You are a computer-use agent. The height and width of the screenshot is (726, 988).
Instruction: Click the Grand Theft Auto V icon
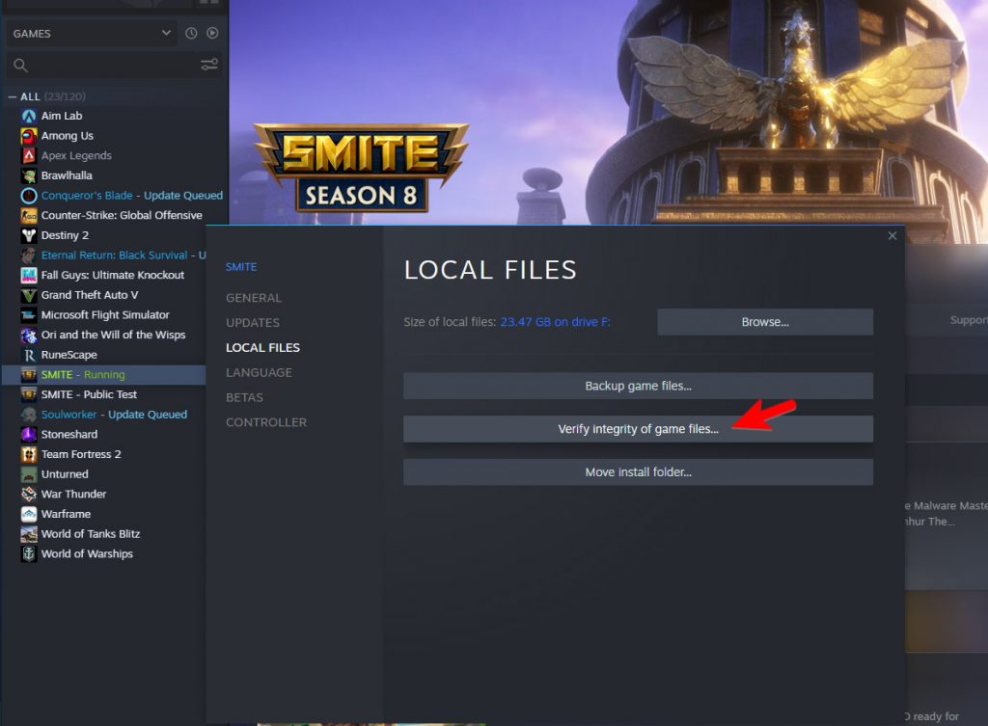pyautogui.click(x=28, y=295)
